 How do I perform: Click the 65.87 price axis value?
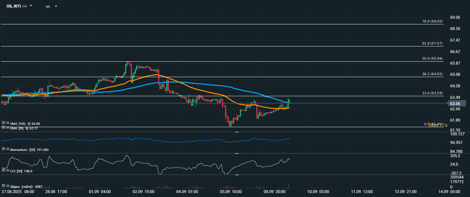click(x=455, y=63)
